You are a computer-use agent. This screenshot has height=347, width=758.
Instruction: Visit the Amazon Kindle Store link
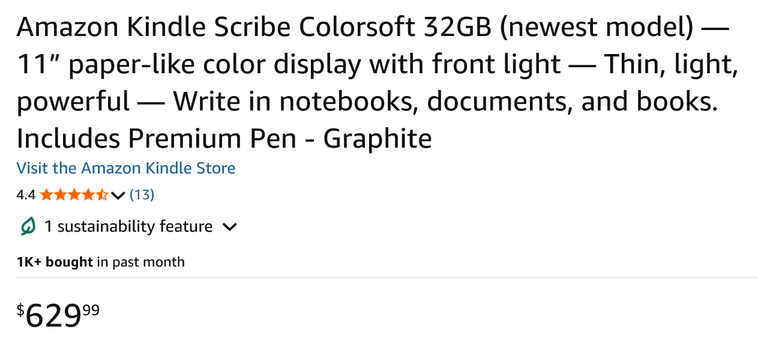pyautogui.click(x=126, y=168)
